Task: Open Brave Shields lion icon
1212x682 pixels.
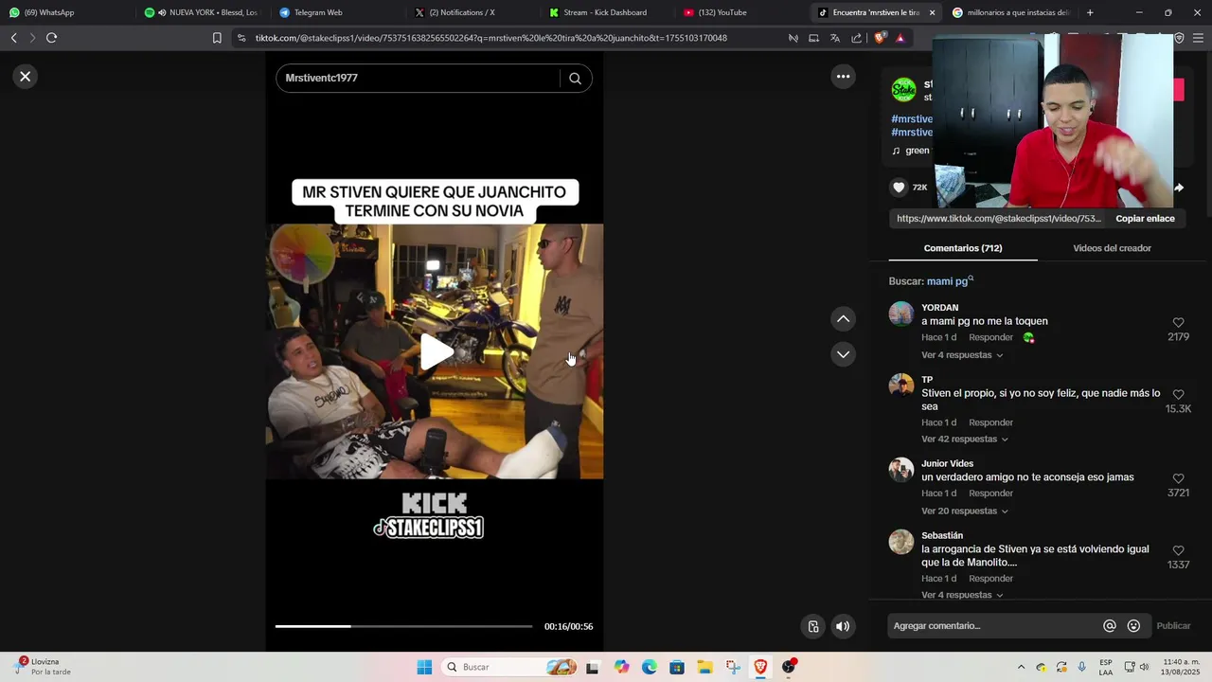Action: (x=880, y=38)
